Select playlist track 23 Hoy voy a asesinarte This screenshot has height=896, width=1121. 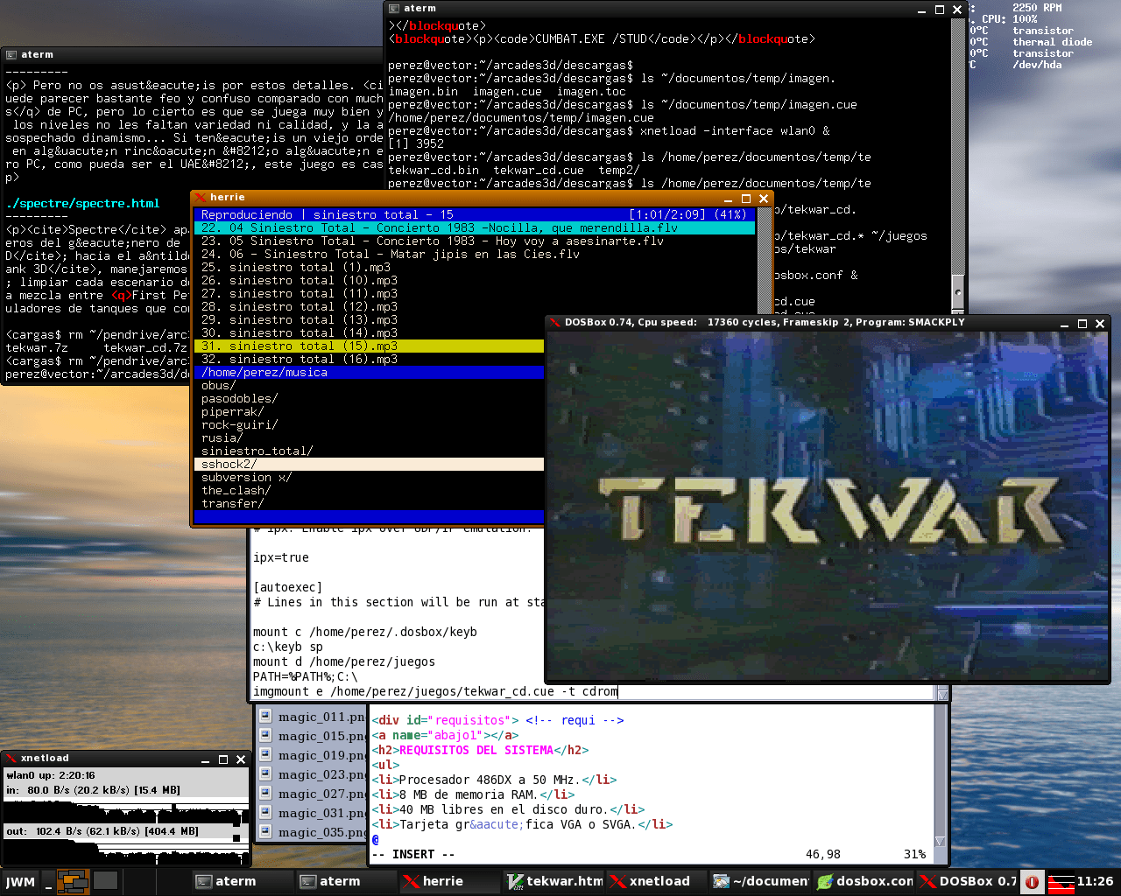(475, 241)
